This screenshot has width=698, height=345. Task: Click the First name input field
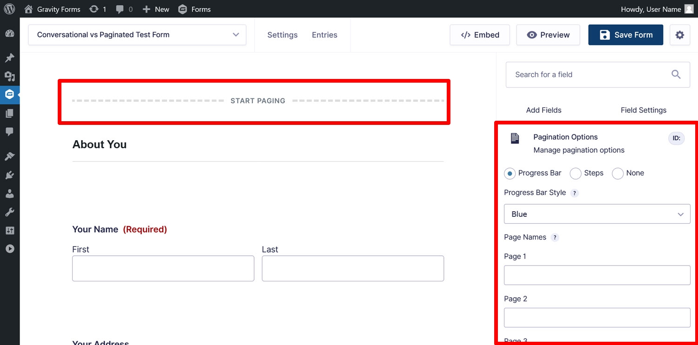click(163, 268)
